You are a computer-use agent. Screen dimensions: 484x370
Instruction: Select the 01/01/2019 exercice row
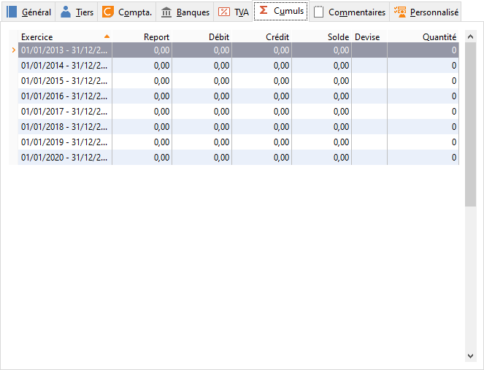coord(238,142)
